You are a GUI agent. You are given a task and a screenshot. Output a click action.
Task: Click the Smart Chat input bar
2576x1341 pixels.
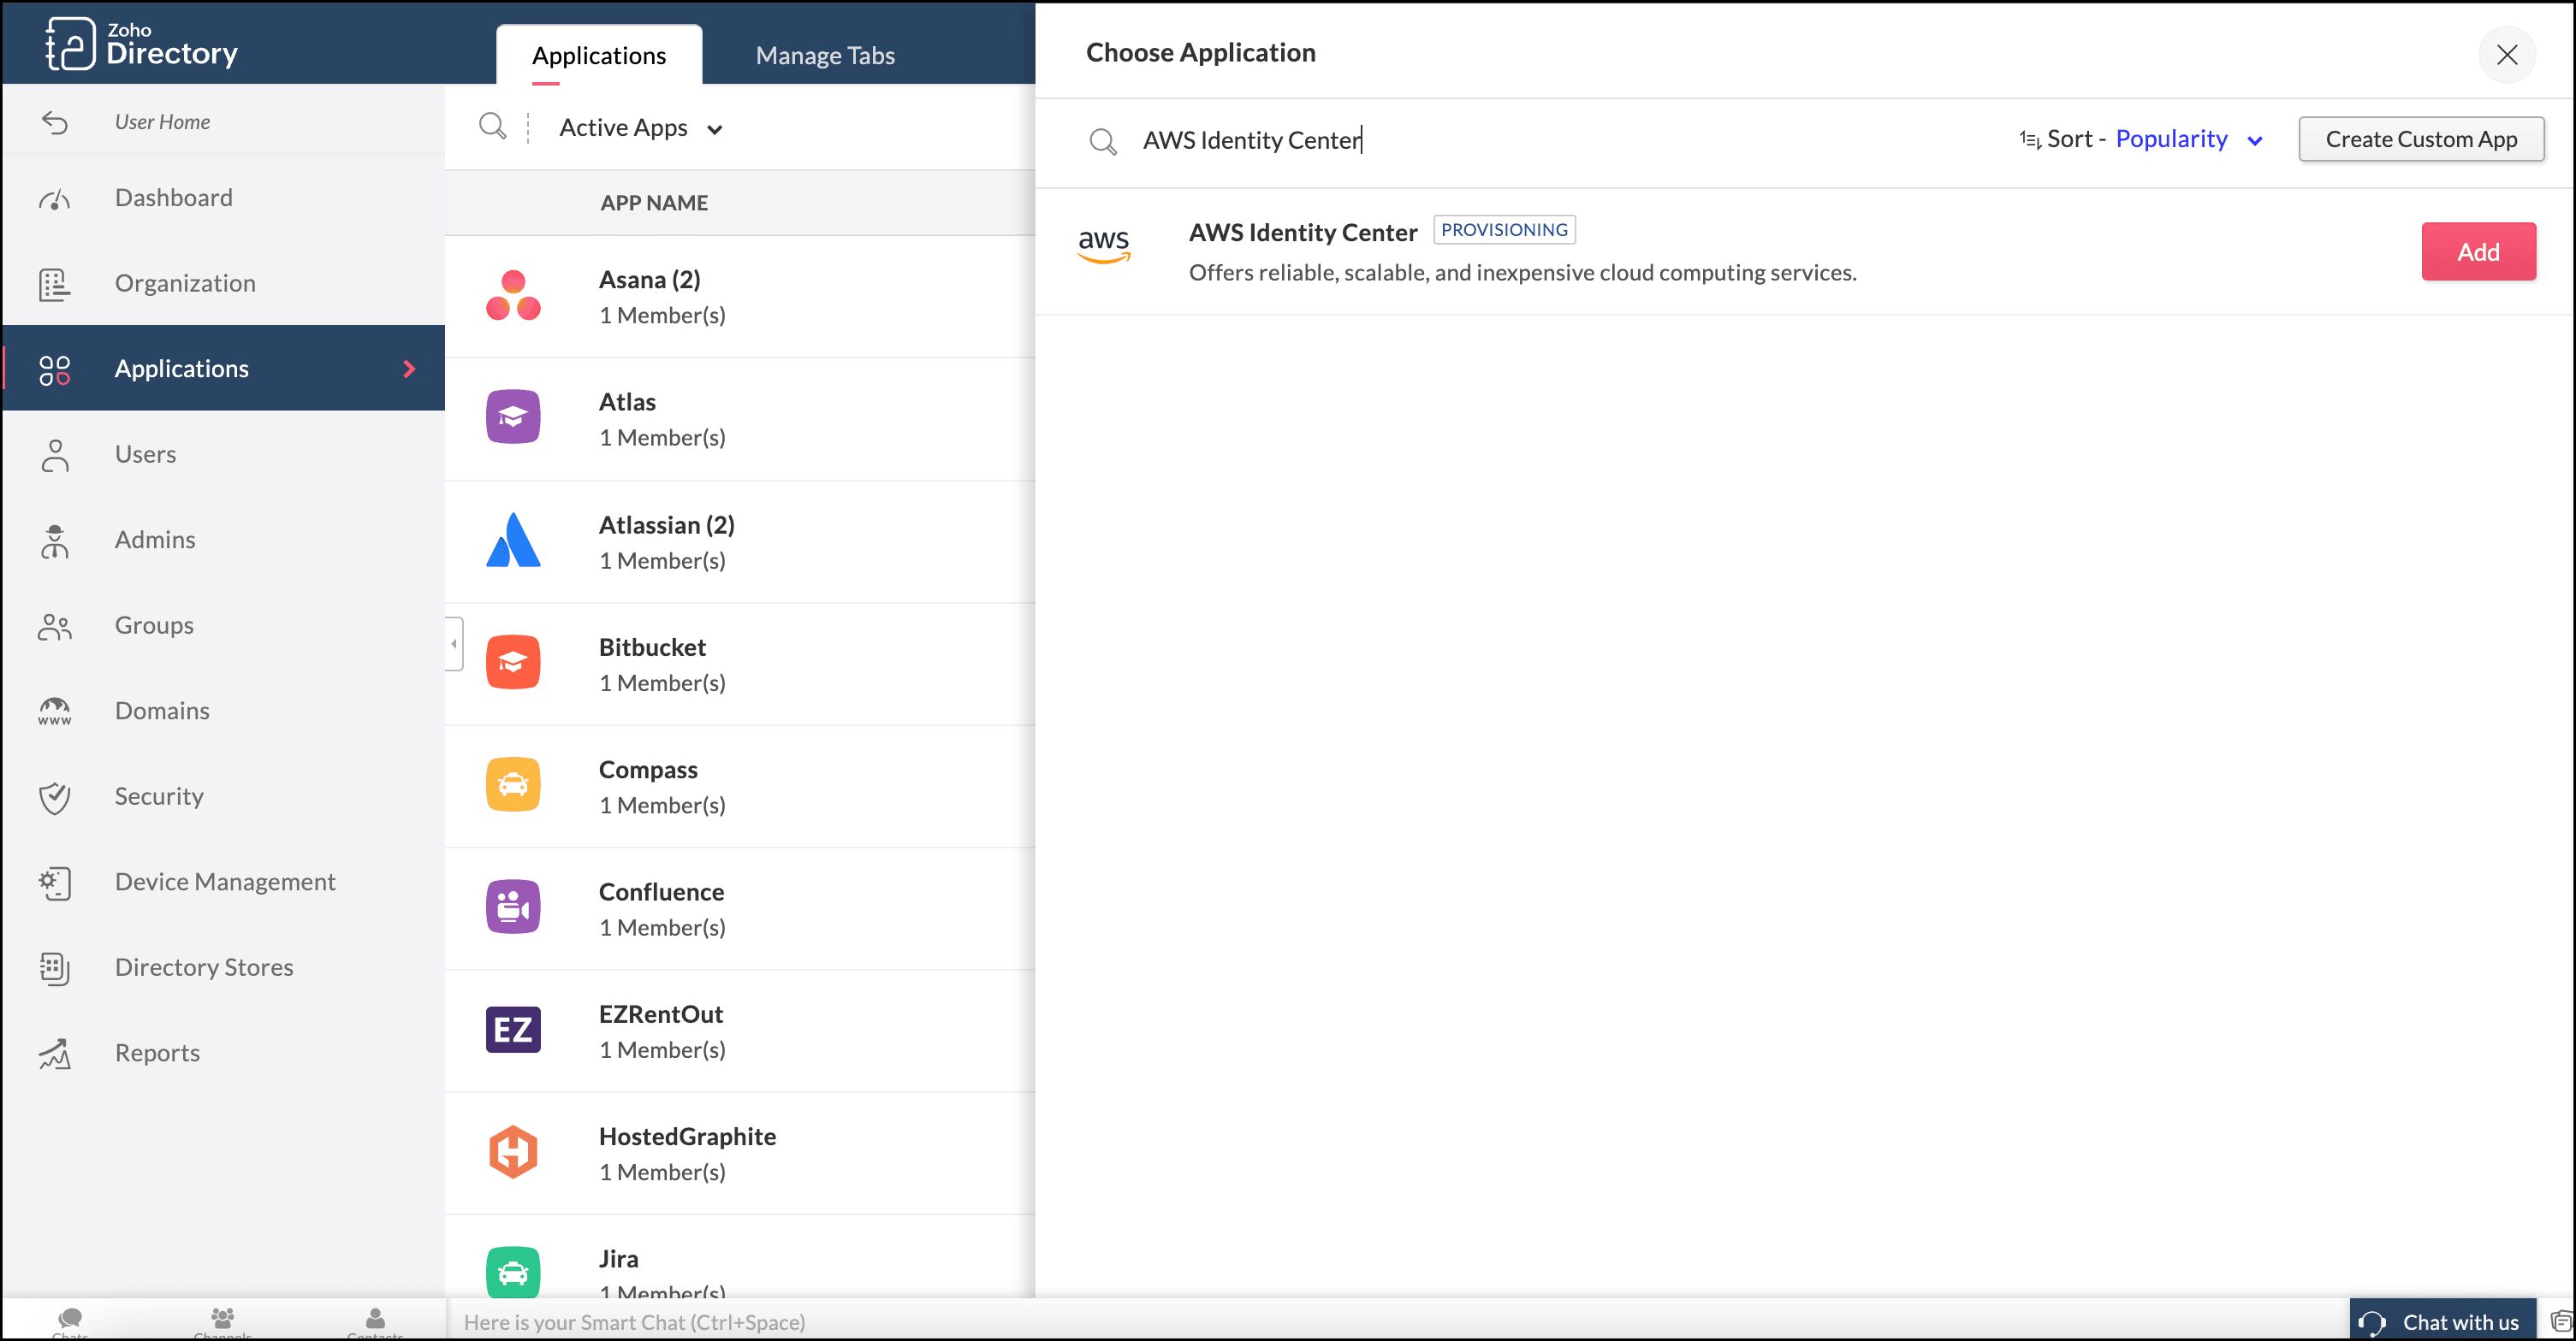pyautogui.click(x=1396, y=1321)
